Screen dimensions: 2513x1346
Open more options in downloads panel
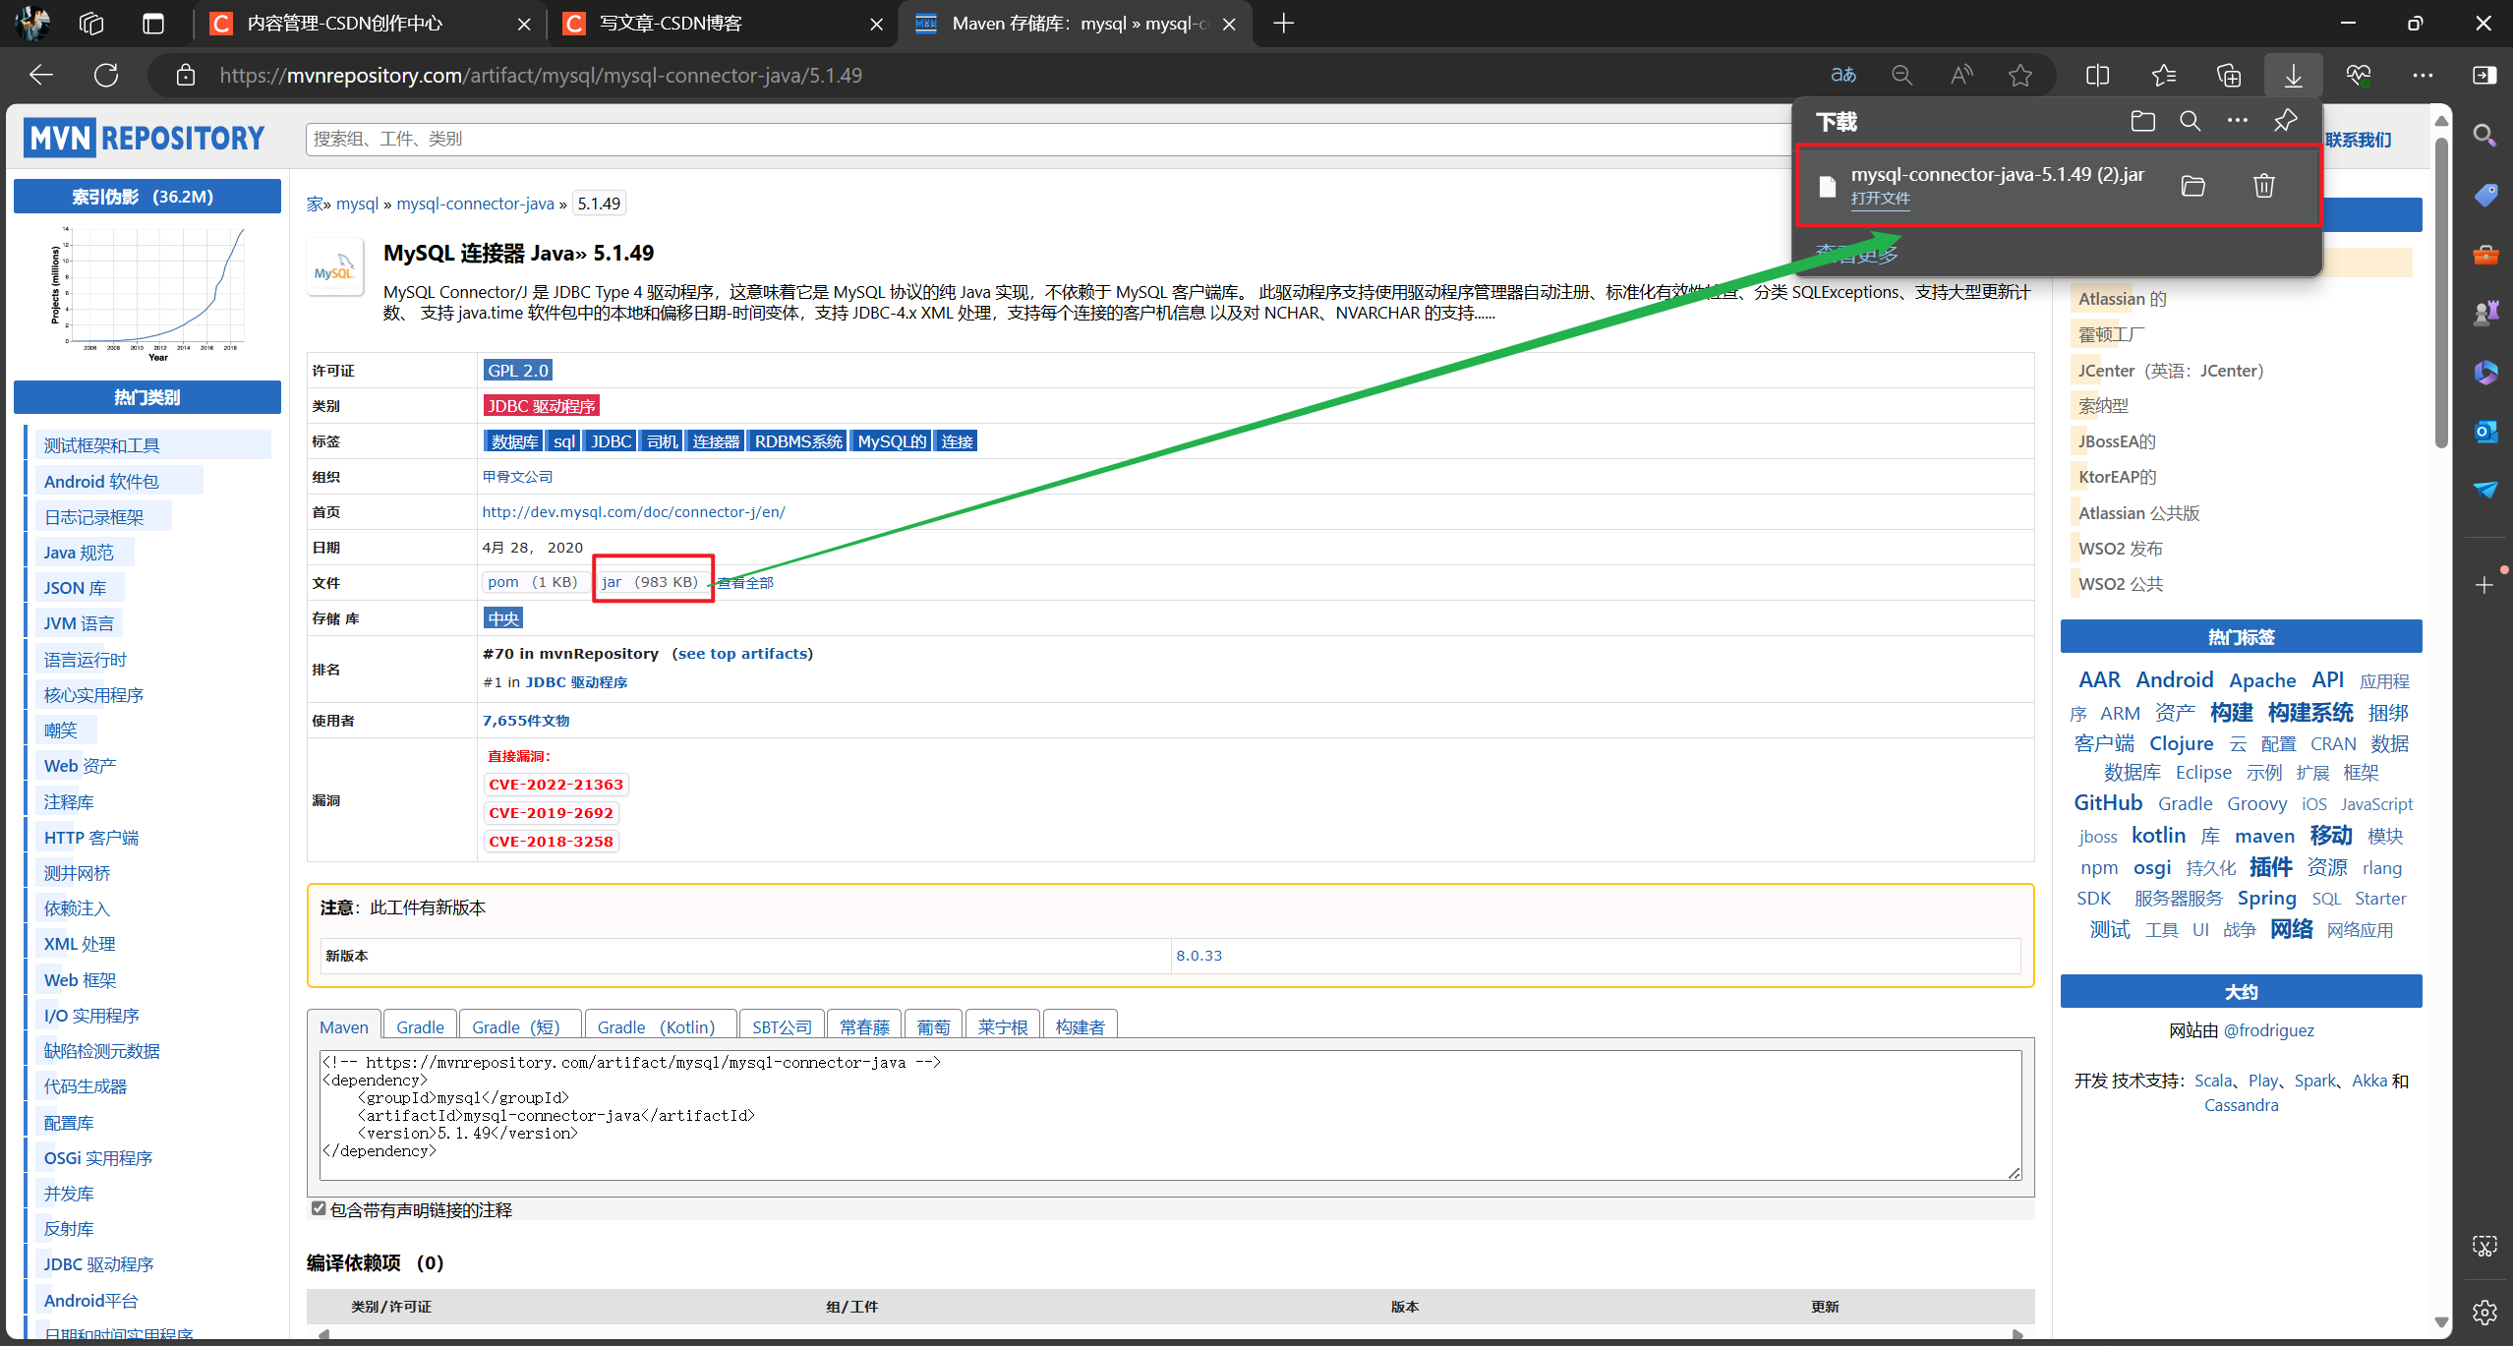(x=2238, y=121)
